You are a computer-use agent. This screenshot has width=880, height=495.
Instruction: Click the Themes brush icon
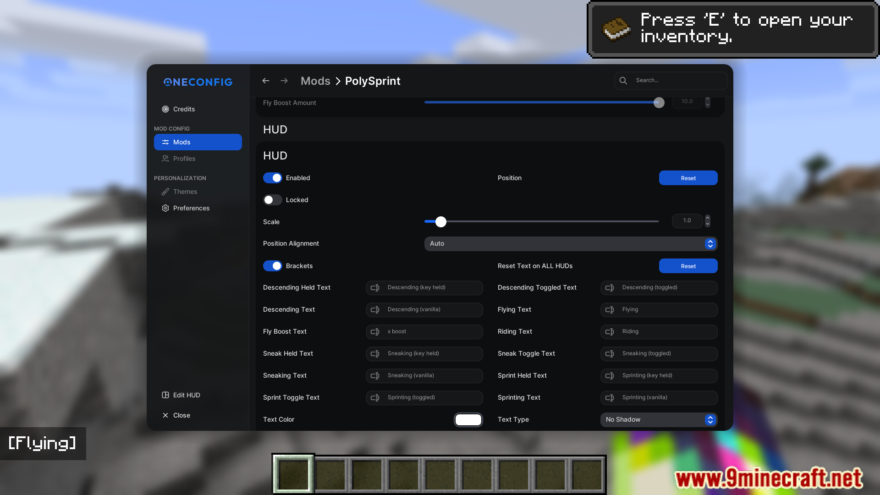coord(165,192)
